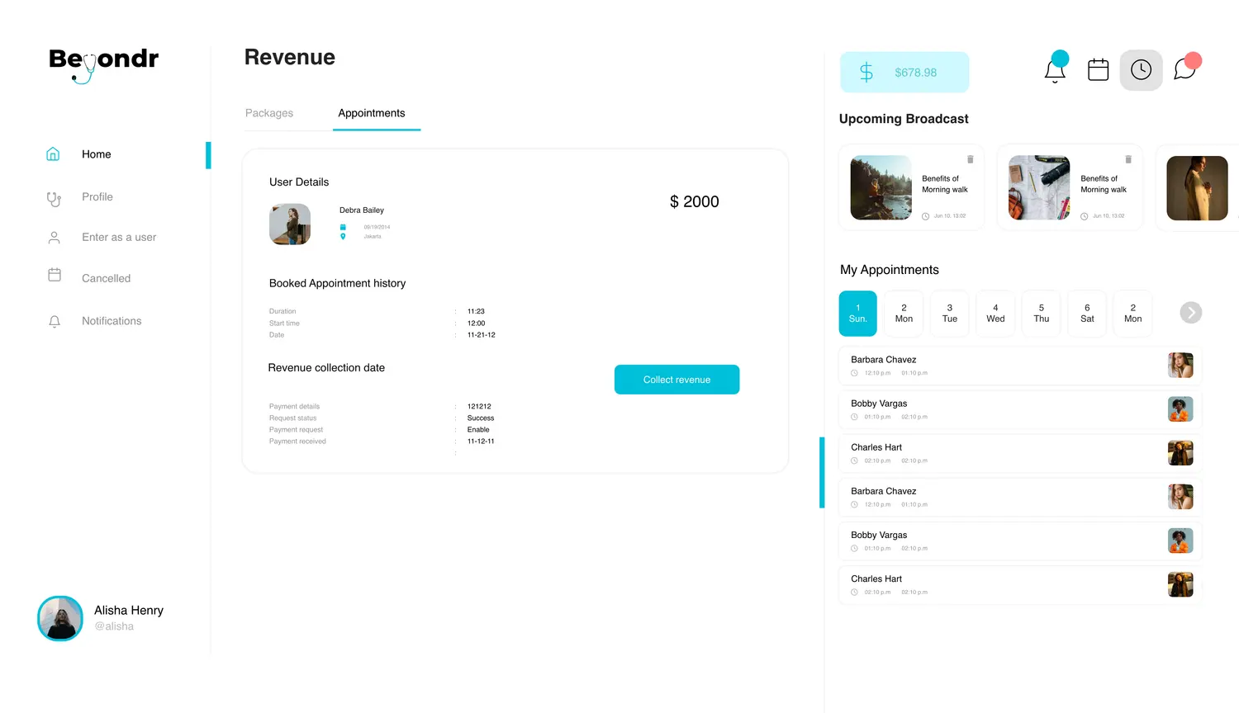
Task: Choose the 3 Tue day tab
Action: click(x=950, y=314)
